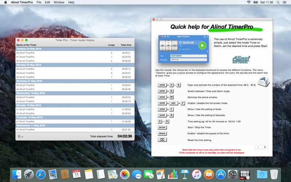Open Alinof TimerPro from the Dock

click(x=245, y=174)
